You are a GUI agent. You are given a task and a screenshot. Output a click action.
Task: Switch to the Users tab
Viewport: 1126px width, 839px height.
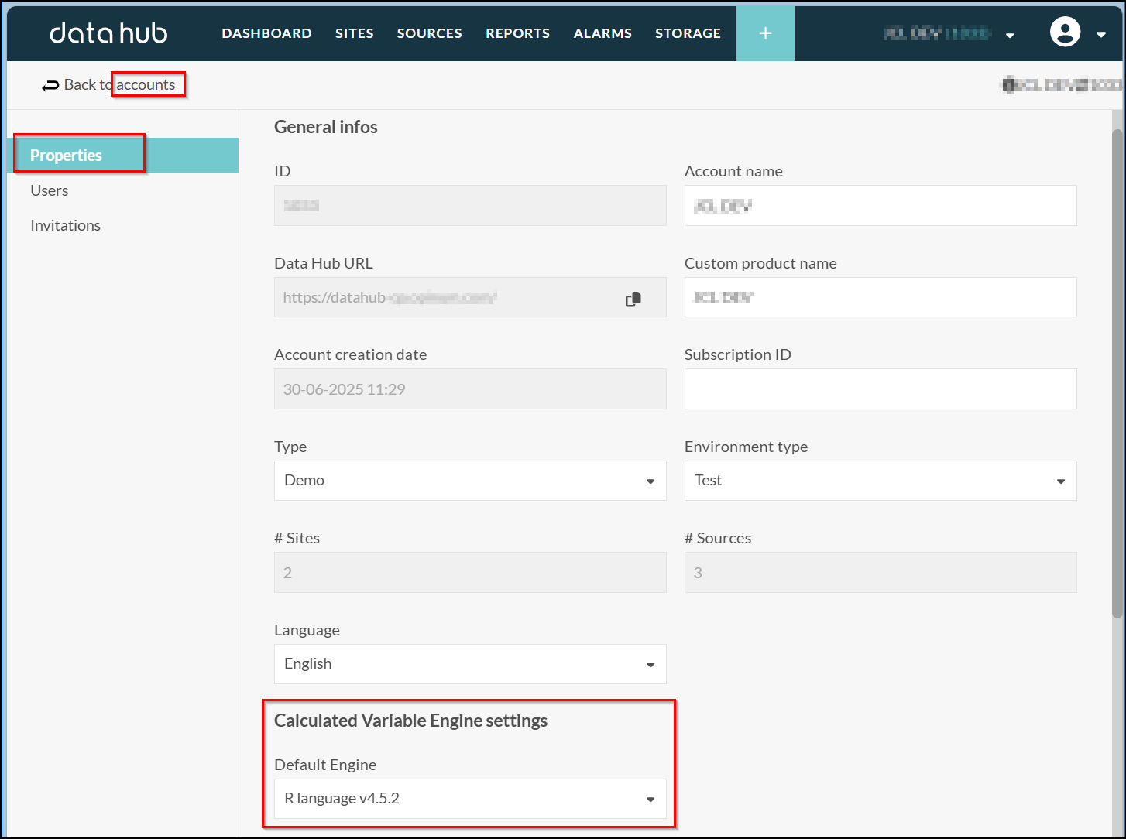click(50, 190)
